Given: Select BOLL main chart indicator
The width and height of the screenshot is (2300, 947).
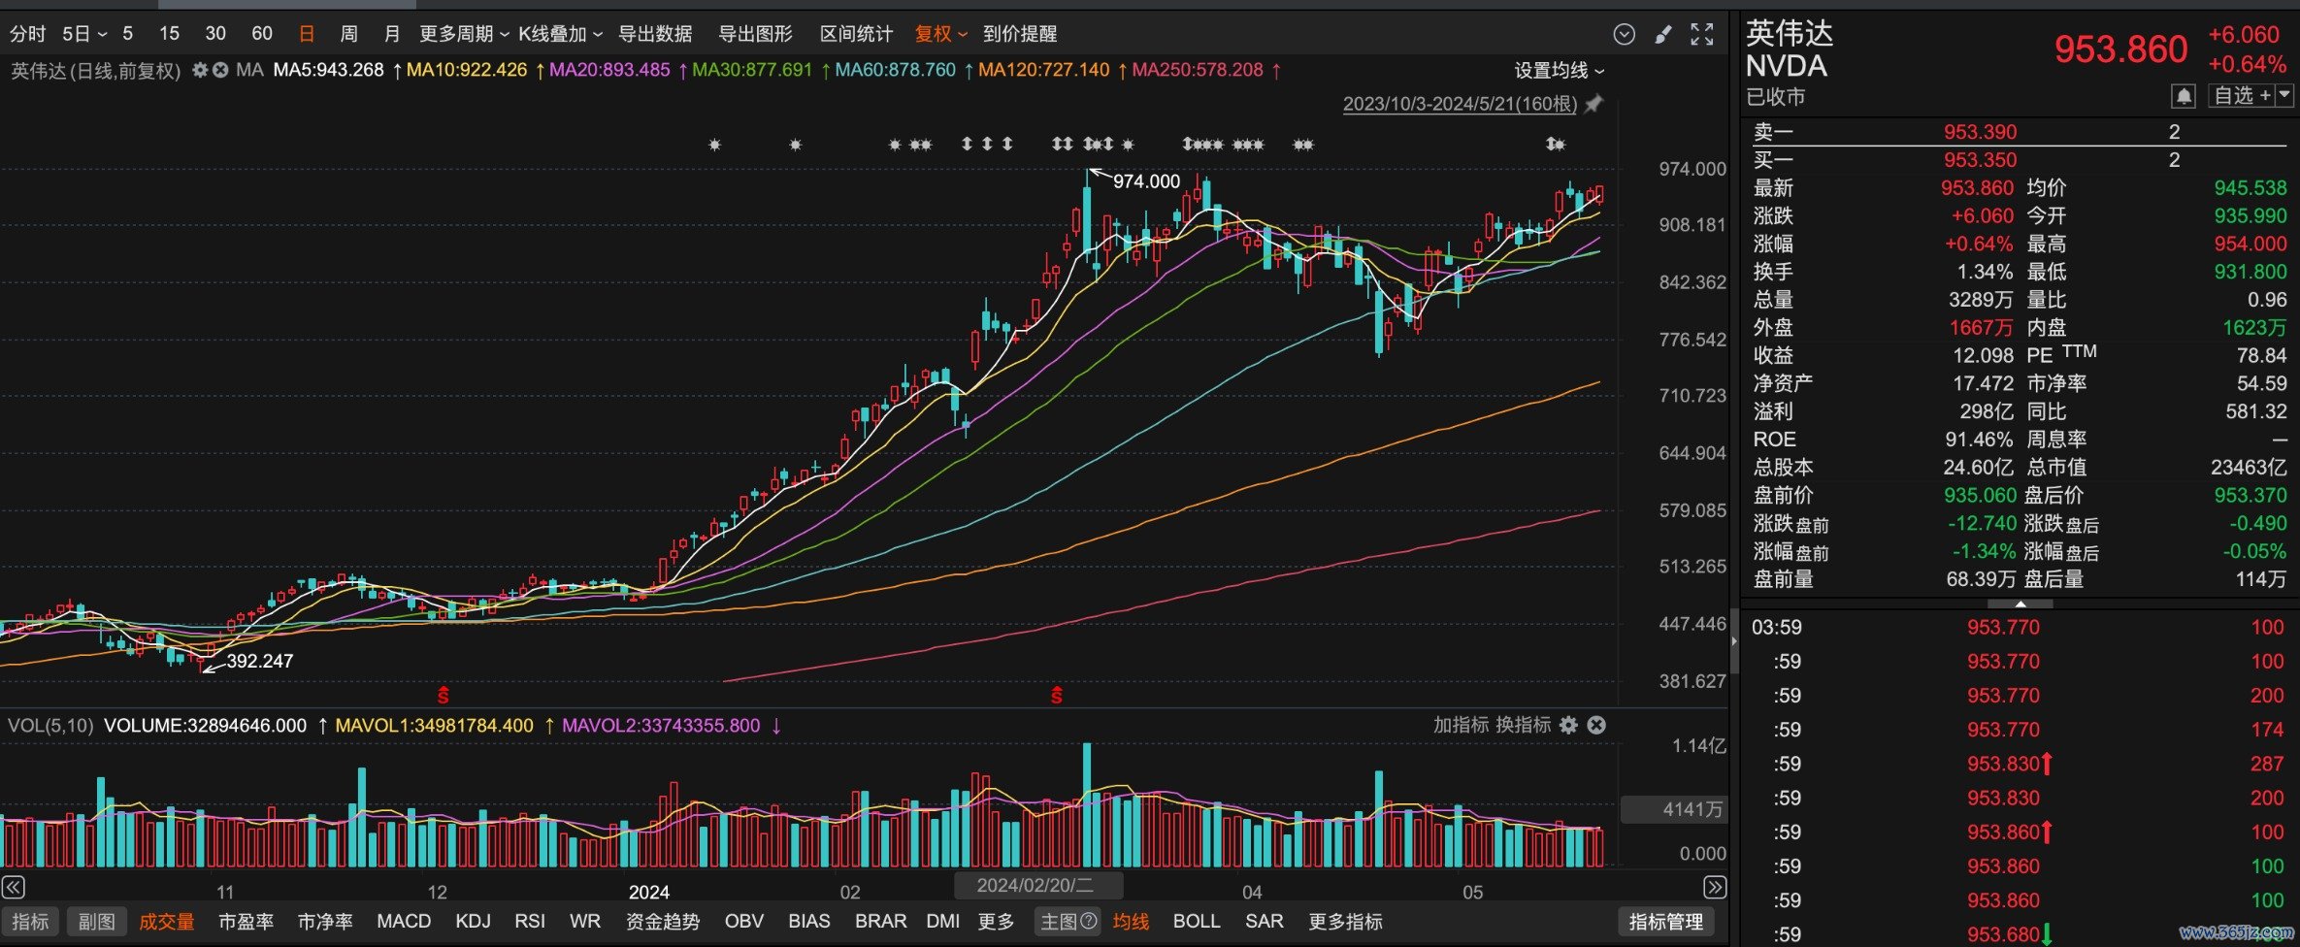Looking at the screenshot, I should [x=1197, y=922].
